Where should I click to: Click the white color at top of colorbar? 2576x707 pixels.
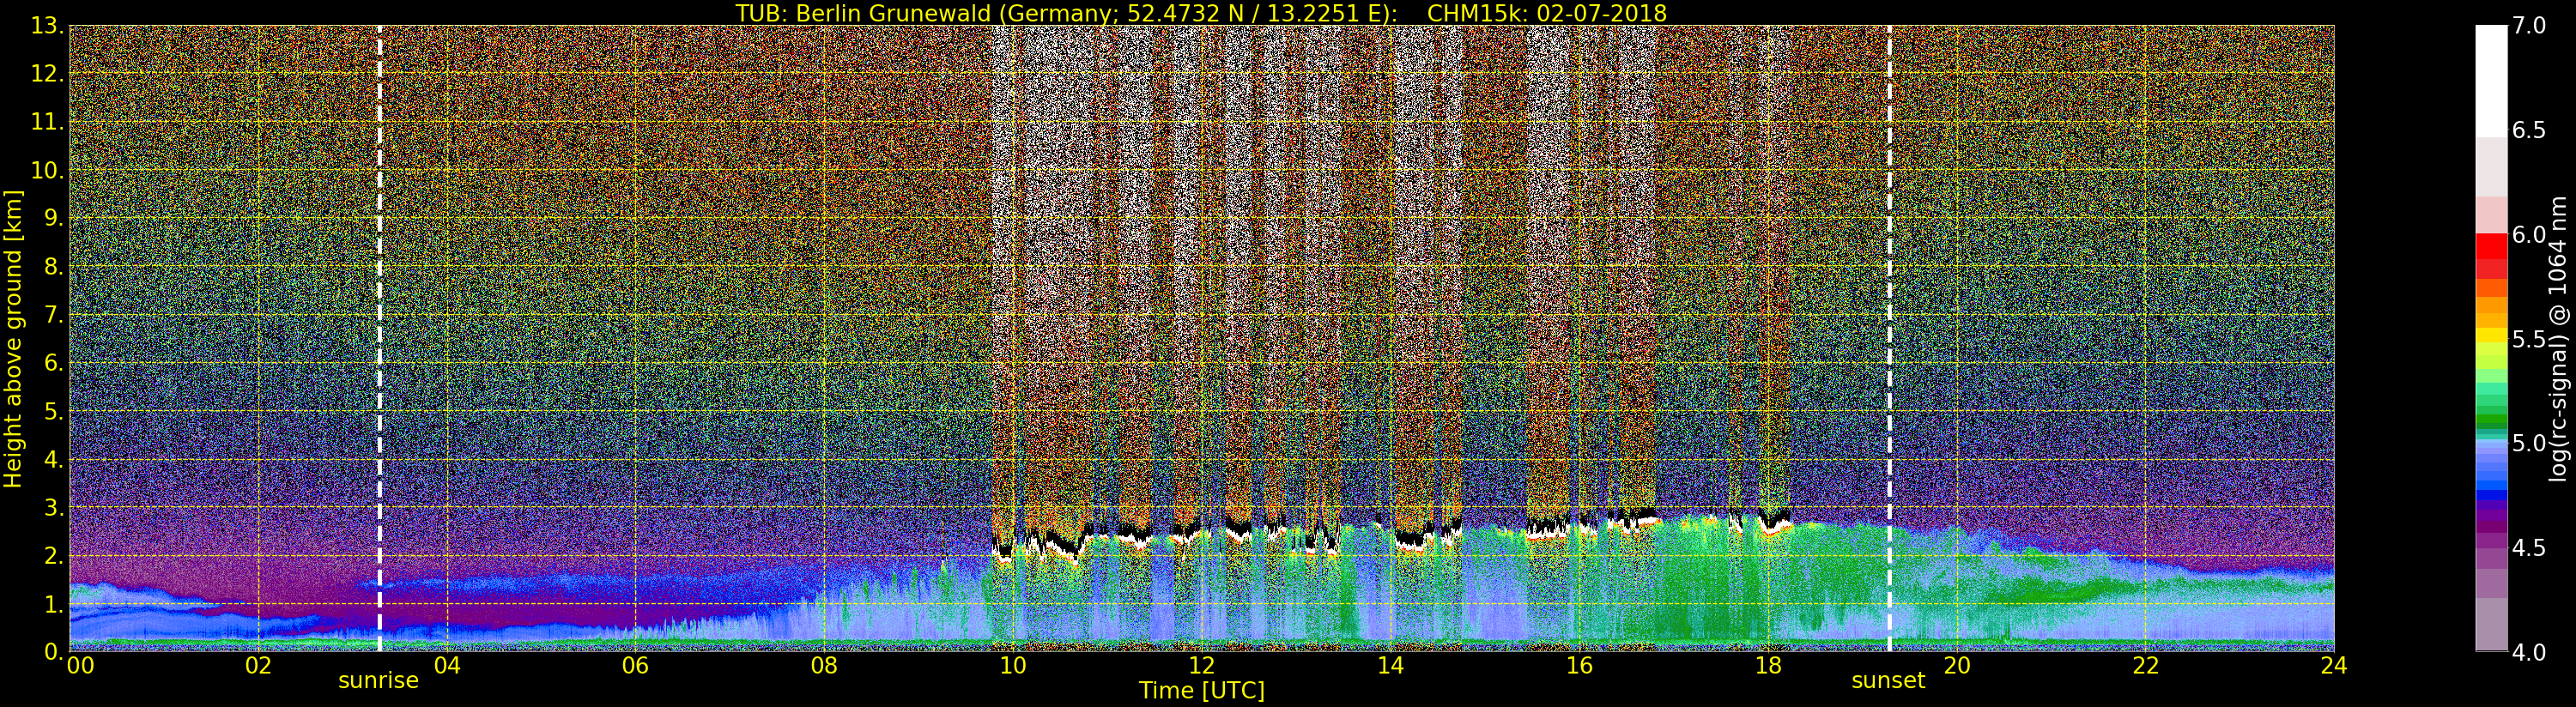pyautogui.click(x=2491, y=80)
